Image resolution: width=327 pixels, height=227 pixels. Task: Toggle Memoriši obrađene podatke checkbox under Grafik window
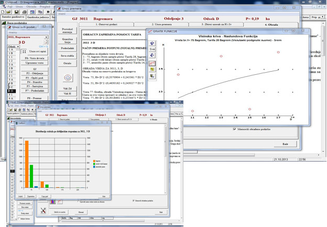(x=235, y=129)
